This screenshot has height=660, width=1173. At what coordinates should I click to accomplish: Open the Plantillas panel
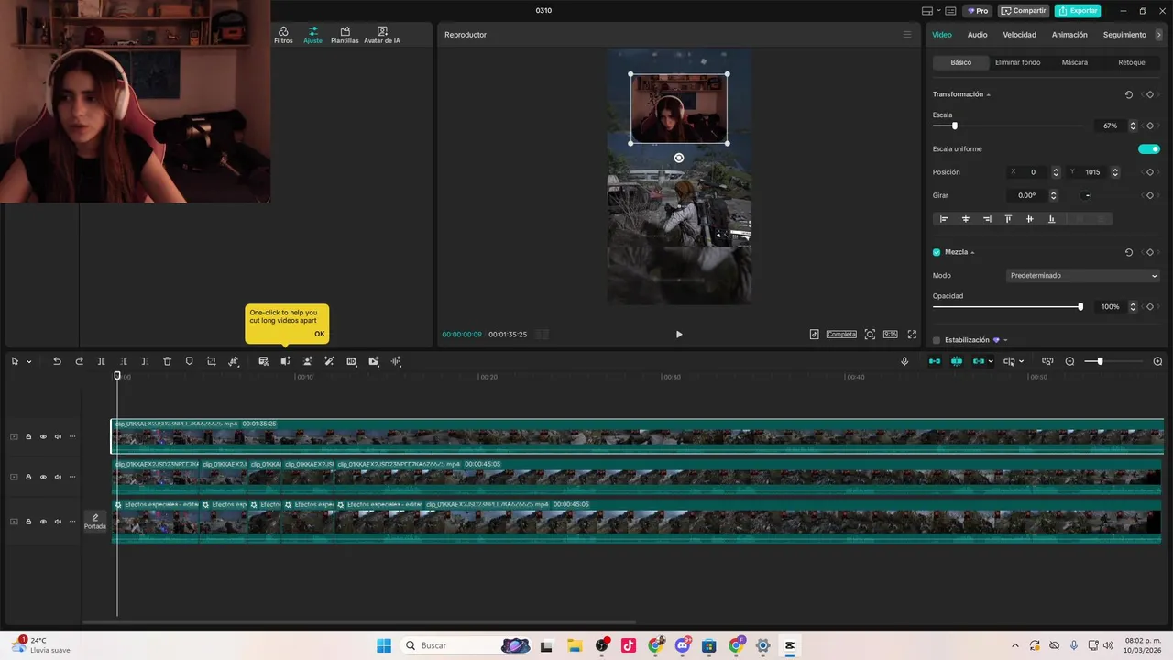pyautogui.click(x=345, y=35)
